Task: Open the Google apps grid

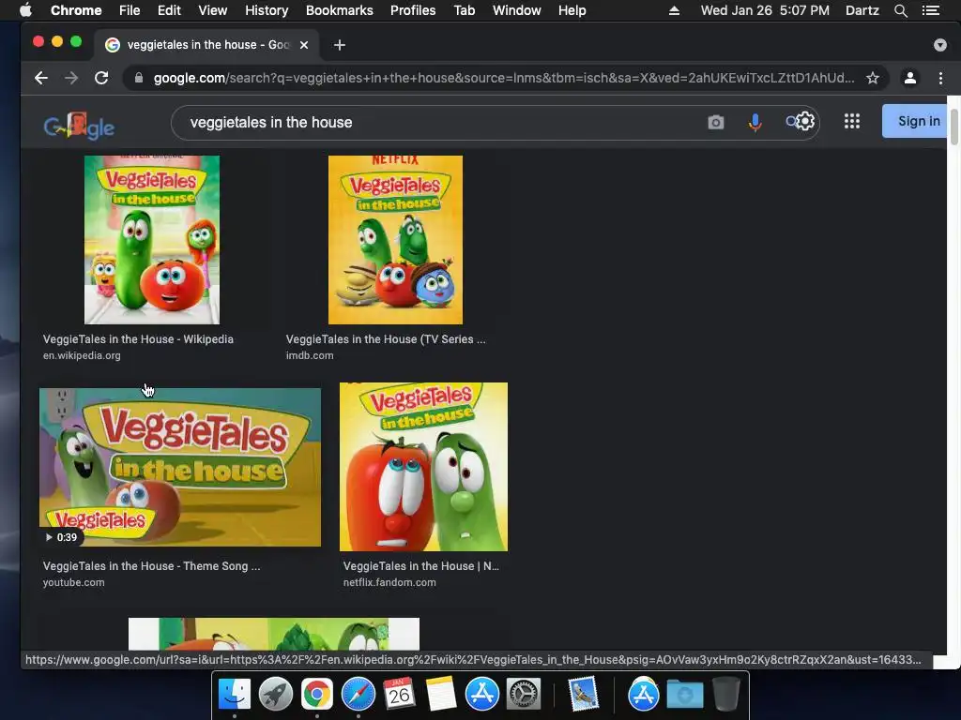Action: pos(852,121)
